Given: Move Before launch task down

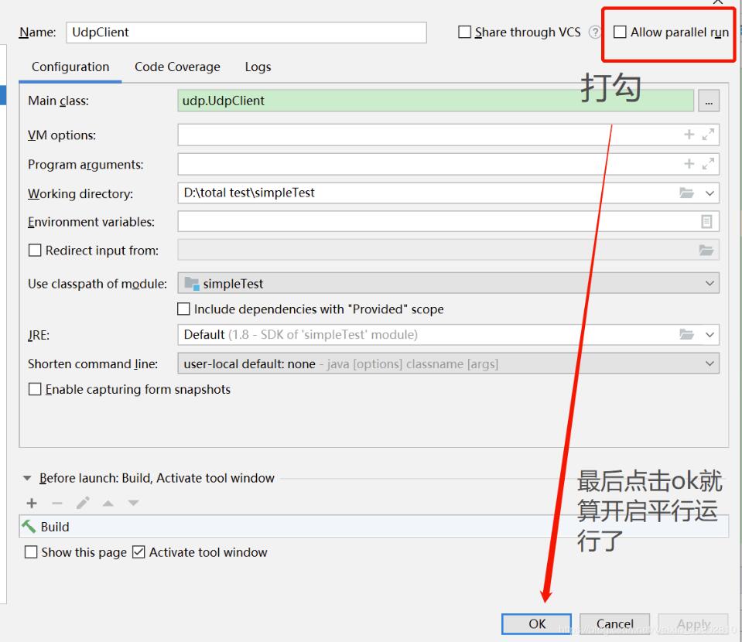Looking at the screenshot, I should [133, 503].
